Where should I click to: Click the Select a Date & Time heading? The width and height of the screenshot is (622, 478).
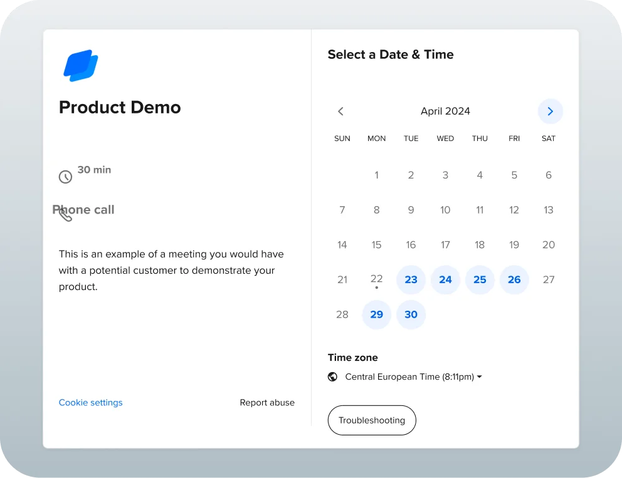pos(390,55)
